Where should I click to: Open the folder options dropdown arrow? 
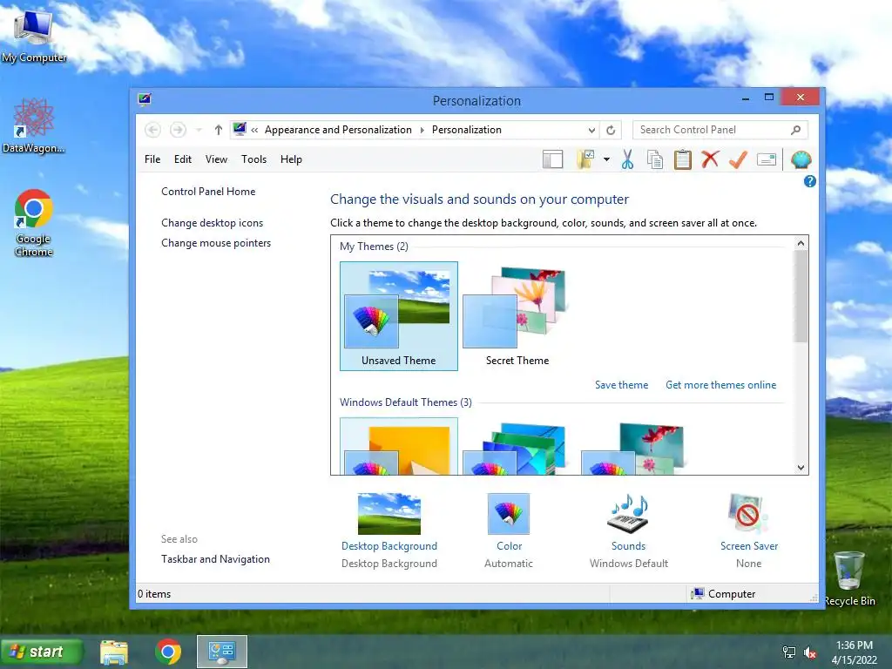coord(606,160)
